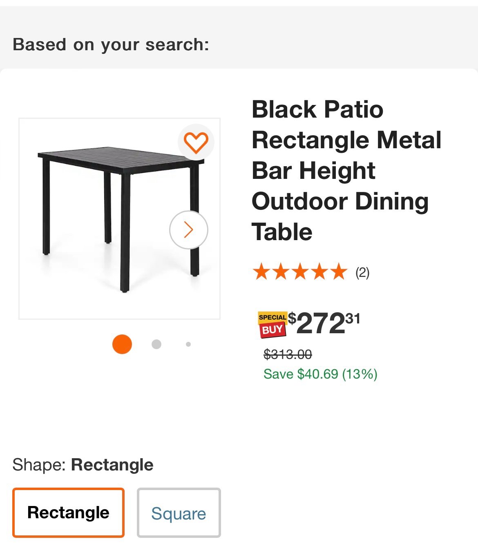Click the $272.31 sale price
The width and height of the screenshot is (478, 555).
[x=324, y=323]
